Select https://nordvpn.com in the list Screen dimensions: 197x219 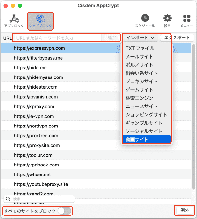coord(36,126)
